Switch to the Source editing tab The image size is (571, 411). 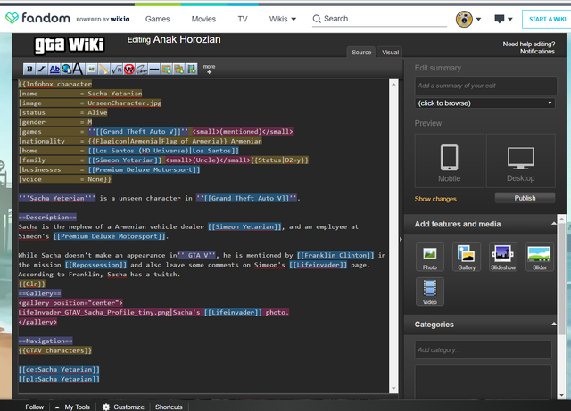click(361, 53)
